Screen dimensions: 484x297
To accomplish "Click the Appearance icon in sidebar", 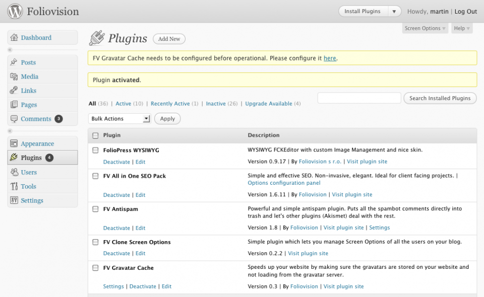I will pyautogui.click(x=14, y=143).
